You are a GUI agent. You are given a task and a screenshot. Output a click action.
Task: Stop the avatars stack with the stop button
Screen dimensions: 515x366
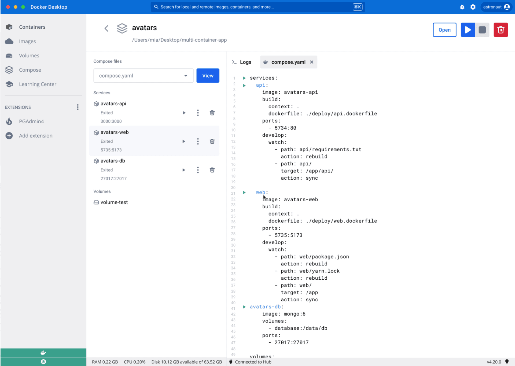tap(482, 30)
